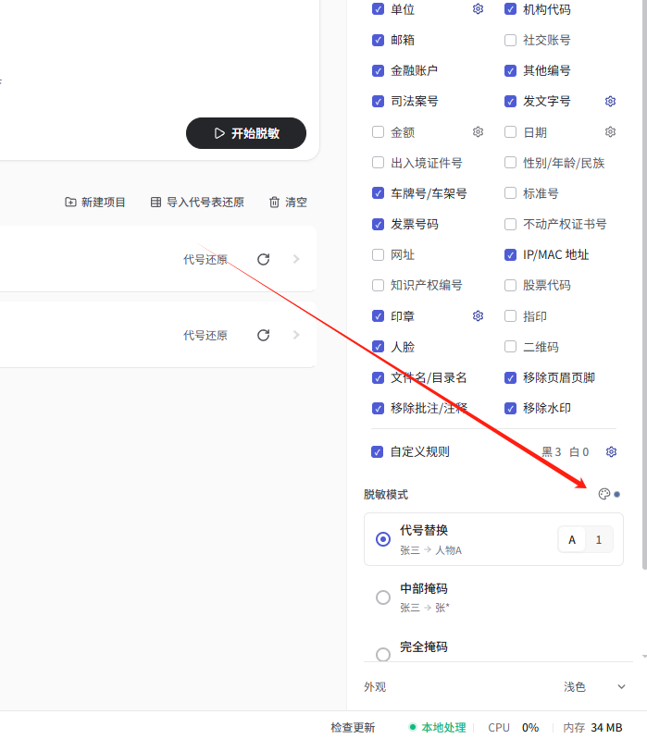Open settings gear next to 发文字号

(610, 102)
